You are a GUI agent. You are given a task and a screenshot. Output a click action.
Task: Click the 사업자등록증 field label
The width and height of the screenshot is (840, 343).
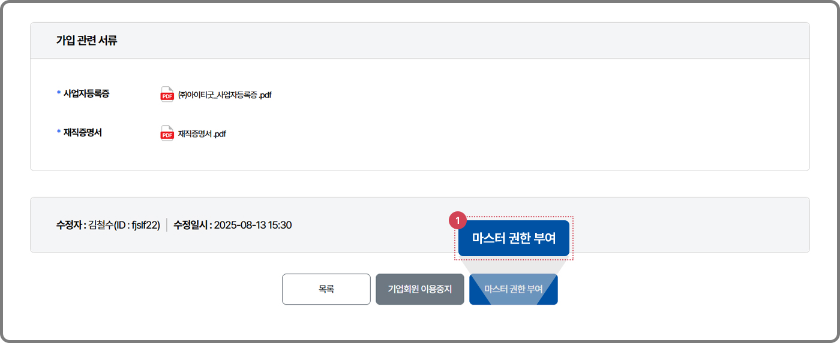pyautogui.click(x=86, y=93)
